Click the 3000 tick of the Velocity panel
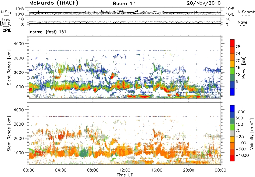 [x=18, y=124]
